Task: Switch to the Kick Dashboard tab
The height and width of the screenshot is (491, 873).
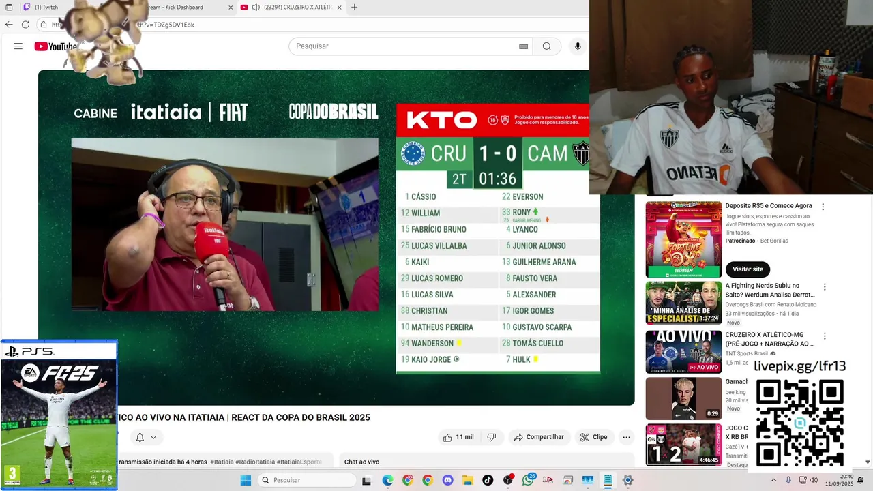Action: [x=184, y=7]
